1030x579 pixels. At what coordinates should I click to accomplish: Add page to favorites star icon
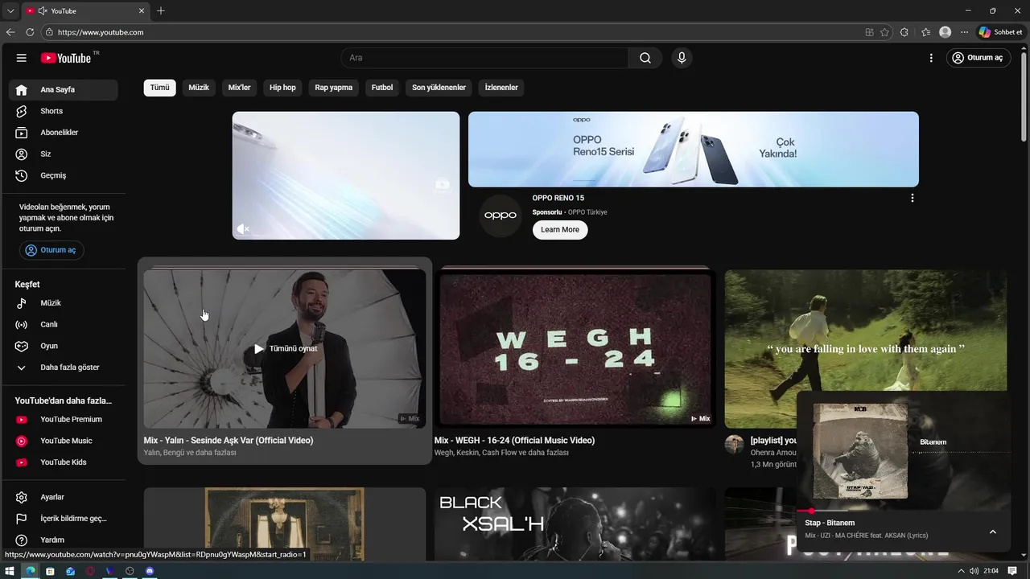coord(885,32)
